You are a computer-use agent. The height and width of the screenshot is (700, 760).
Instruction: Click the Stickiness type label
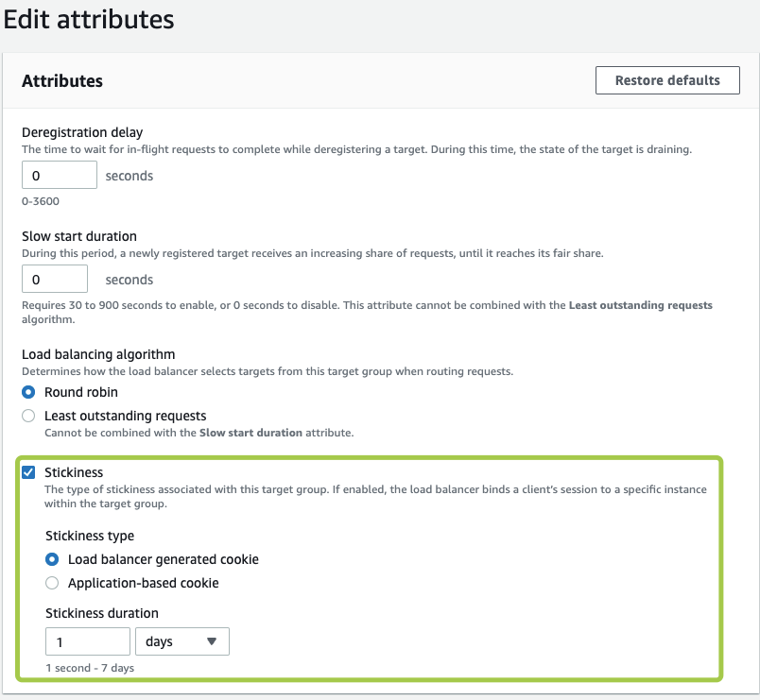(x=90, y=536)
